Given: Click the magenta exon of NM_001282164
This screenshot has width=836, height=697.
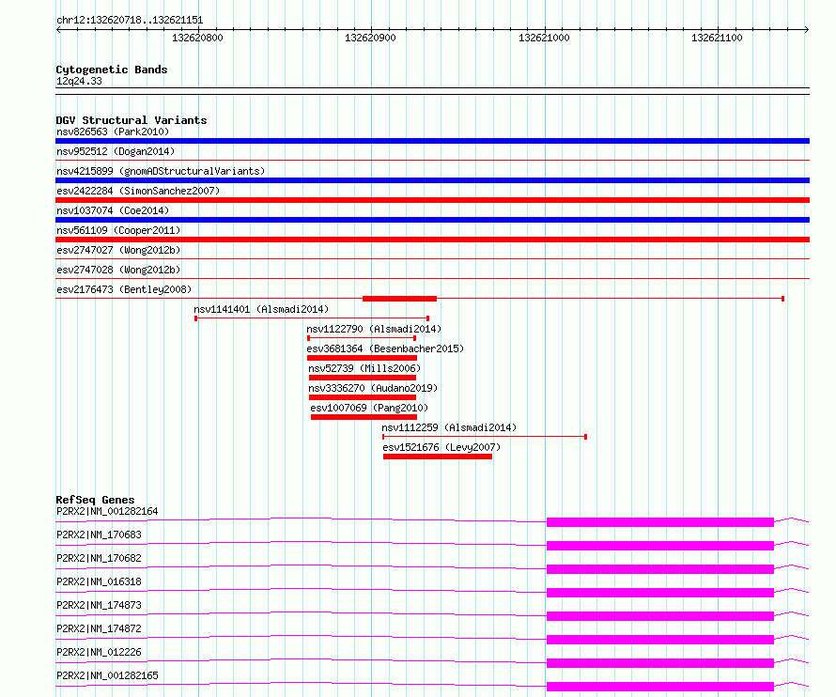Looking at the screenshot, I should pyautogui.click(x=660, y=522).
